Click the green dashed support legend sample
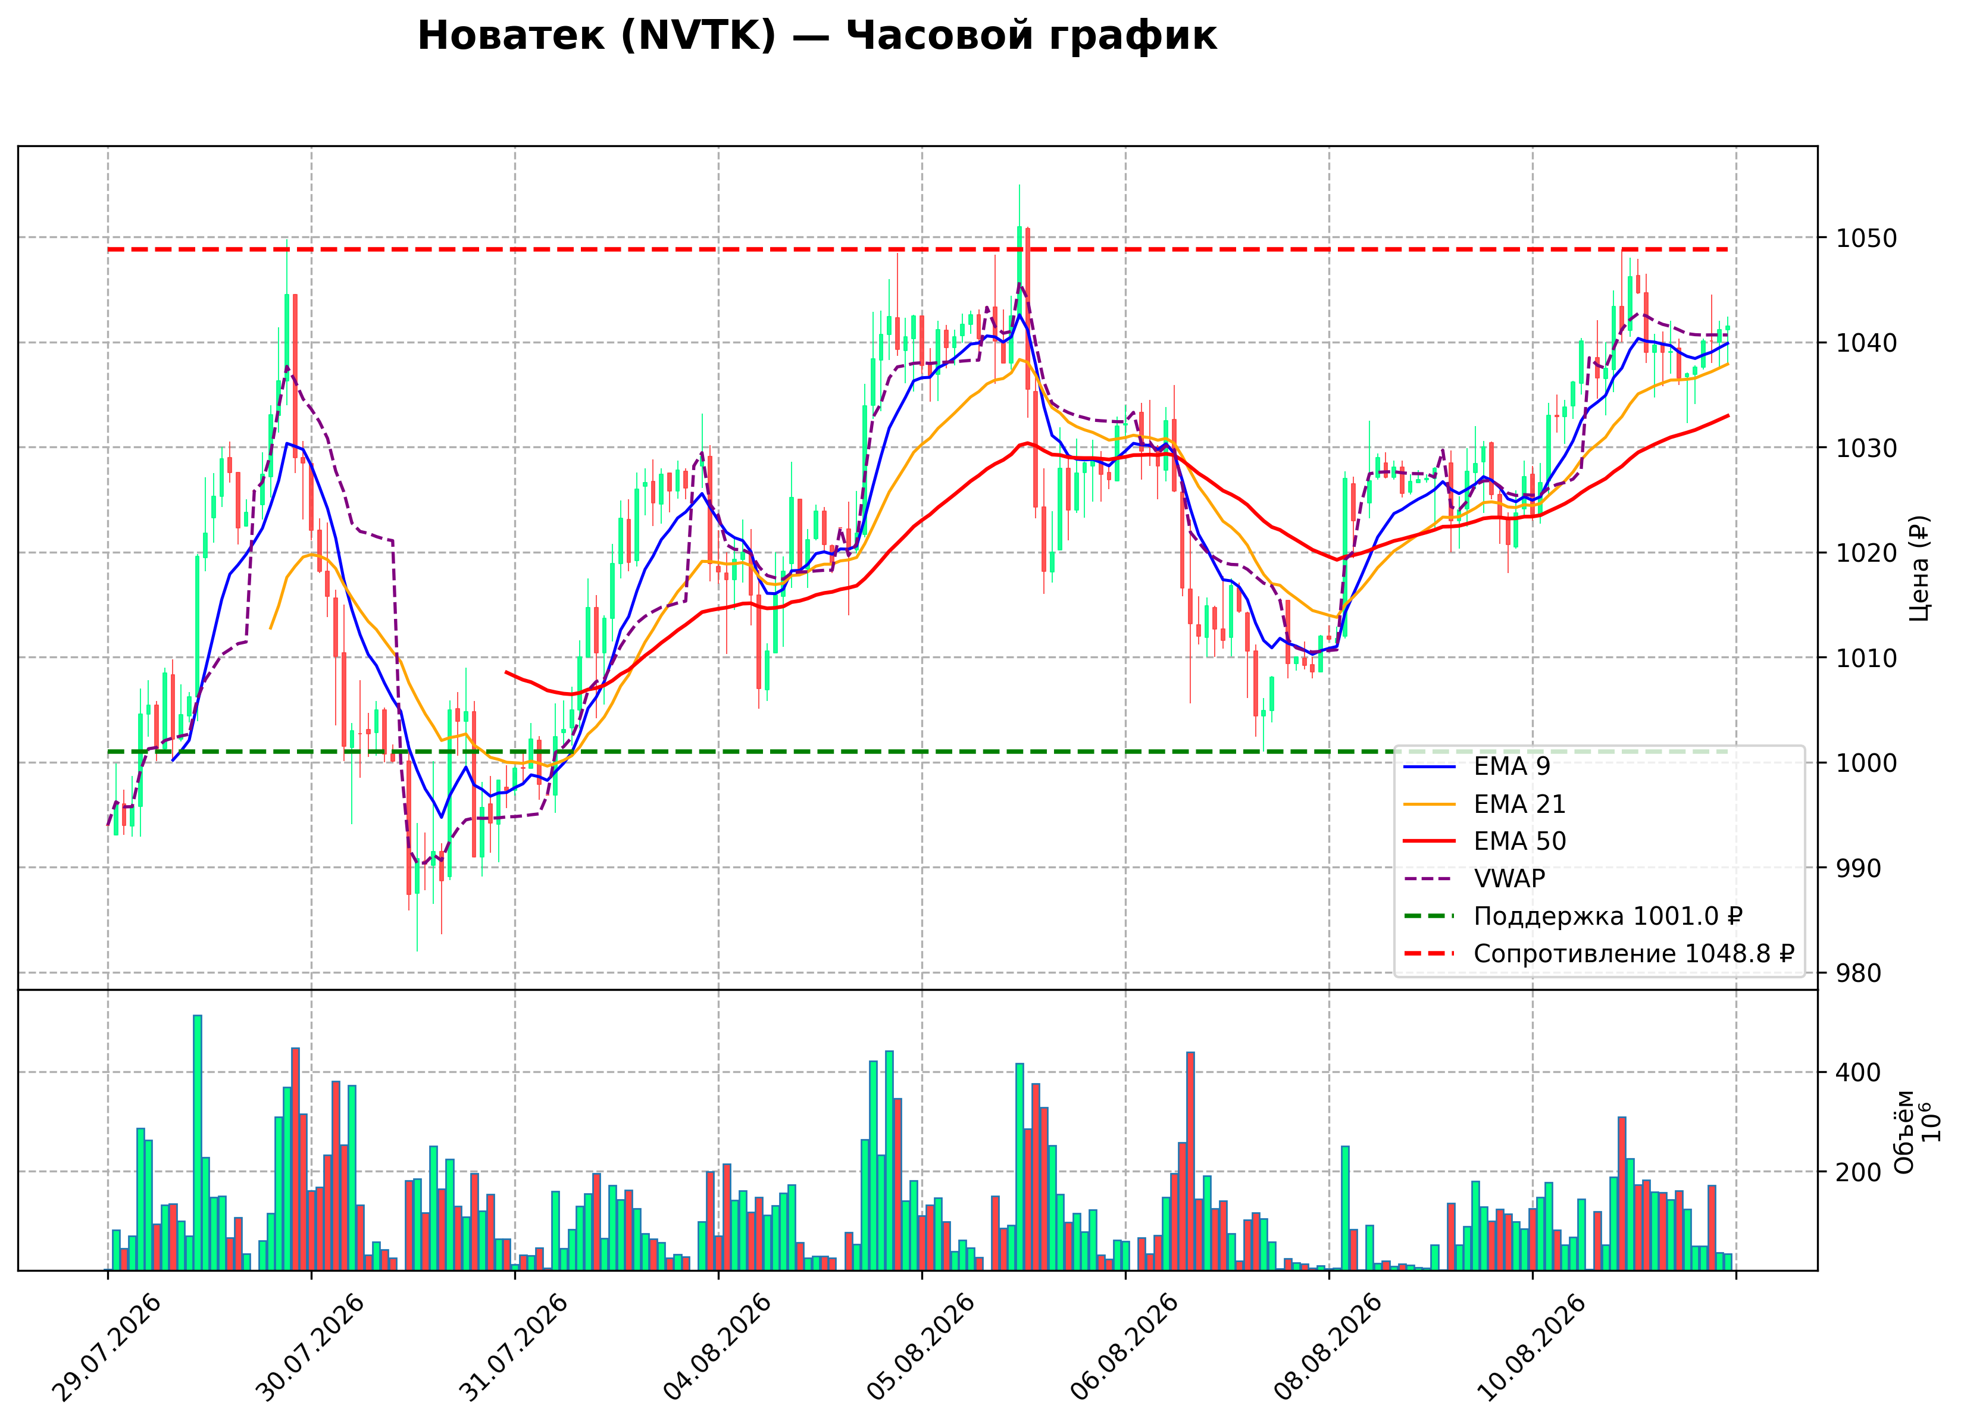1964x1424 pixels. (x=1430, y=916)
